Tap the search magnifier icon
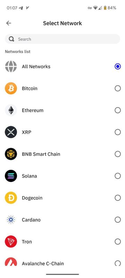125x278 pixels. point(11,39)
